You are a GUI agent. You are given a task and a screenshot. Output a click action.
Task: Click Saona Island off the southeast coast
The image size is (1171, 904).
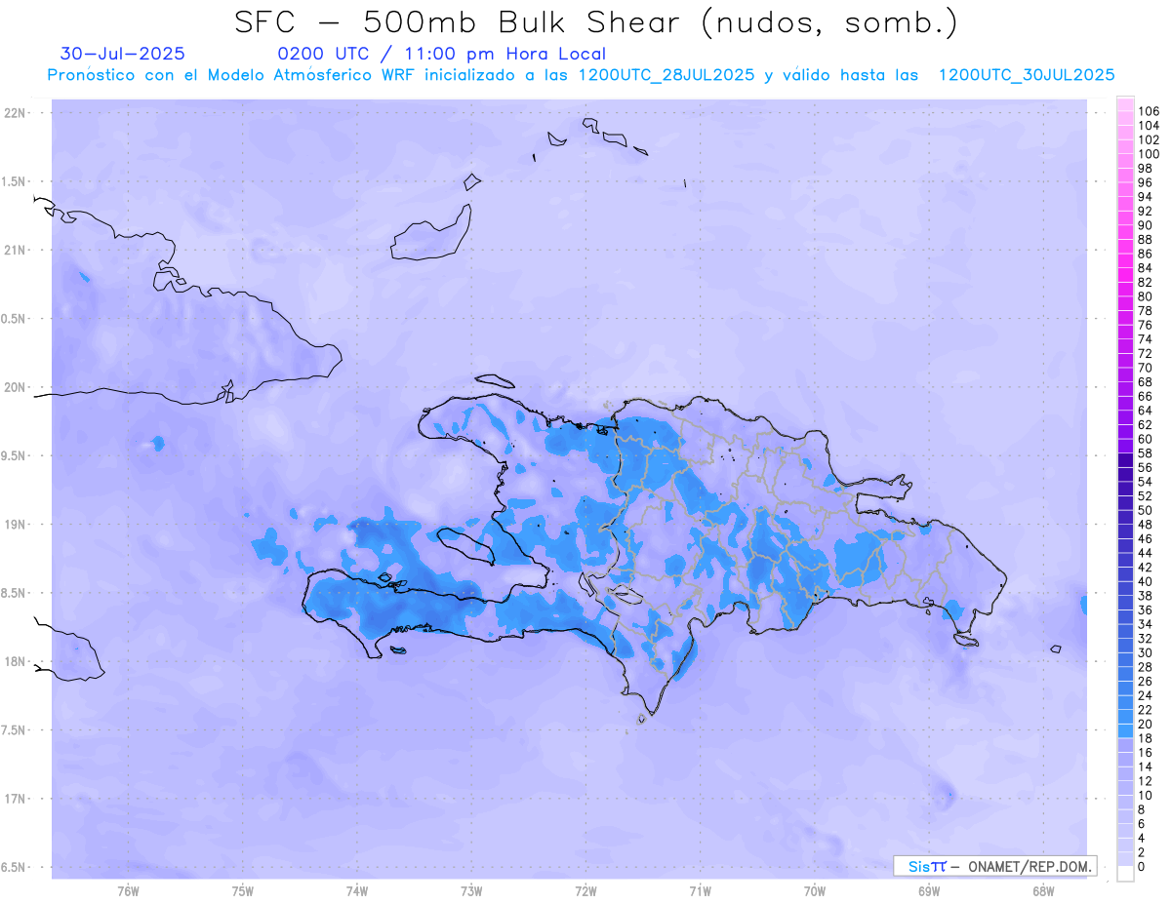point(966,640)
